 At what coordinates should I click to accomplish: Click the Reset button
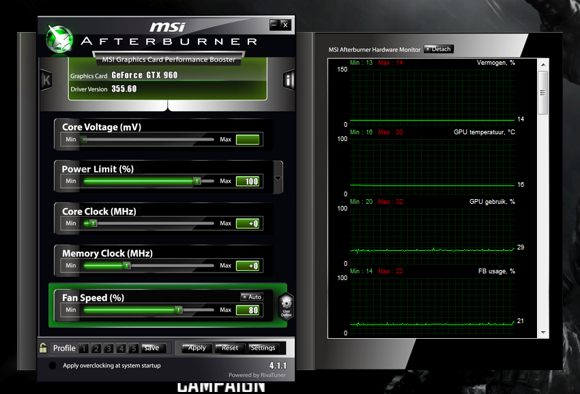point(230,348)
